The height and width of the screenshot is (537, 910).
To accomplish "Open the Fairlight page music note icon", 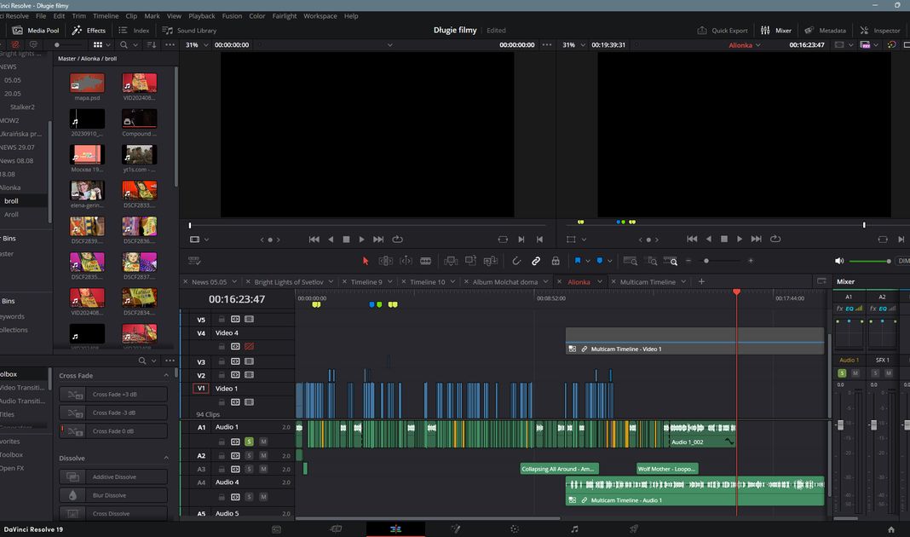I will point(574,529).
